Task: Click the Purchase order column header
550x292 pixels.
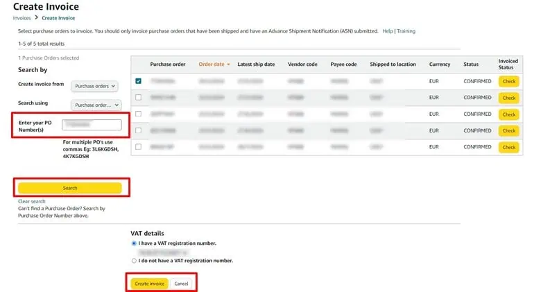Action: [168, 65]
